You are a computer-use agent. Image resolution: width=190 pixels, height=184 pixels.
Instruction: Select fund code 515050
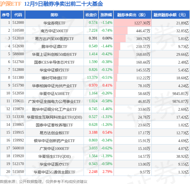pyautogui.click(x=18, y=172)
